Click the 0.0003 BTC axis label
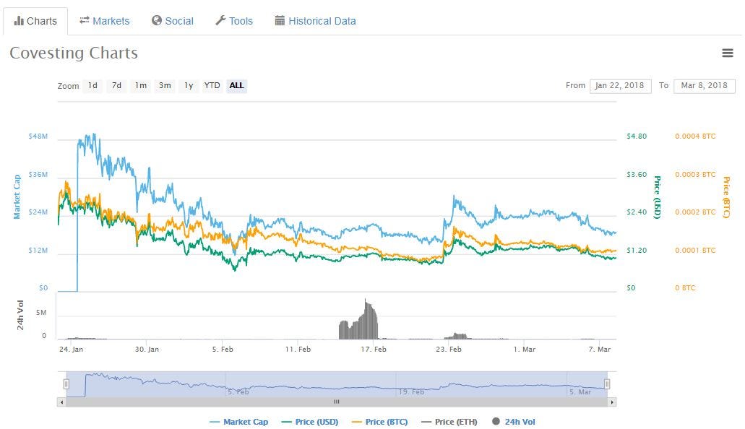Screen dimensions: 745x429 coord(695,174)
